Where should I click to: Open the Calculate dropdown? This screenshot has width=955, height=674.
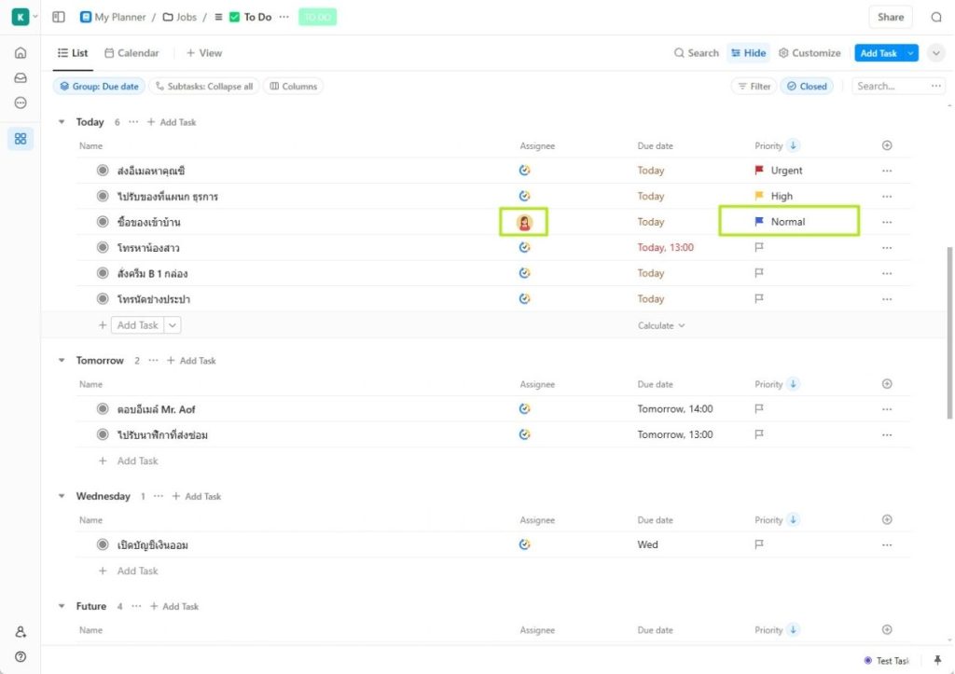[661, 325]
